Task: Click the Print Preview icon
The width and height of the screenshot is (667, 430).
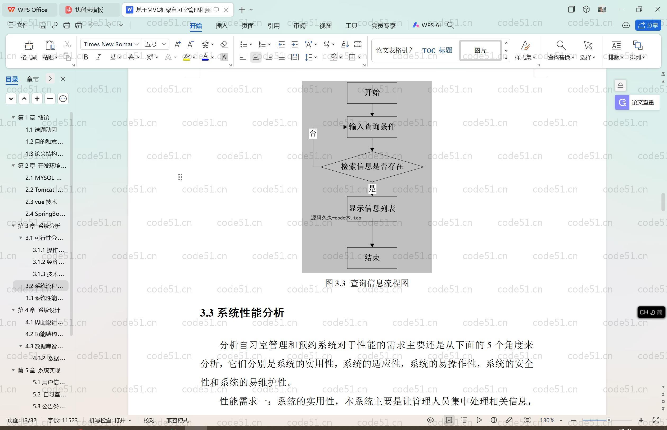Action: coord(79,25)
